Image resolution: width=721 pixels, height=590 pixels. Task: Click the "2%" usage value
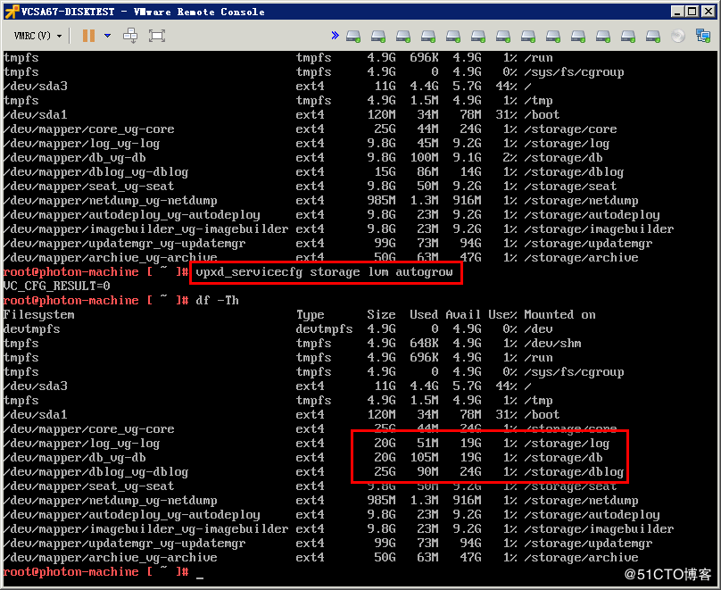point(510,158)
